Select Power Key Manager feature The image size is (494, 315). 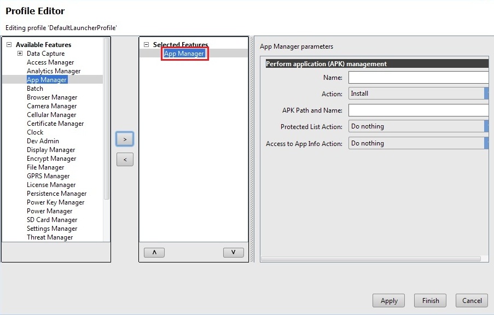(x=55, y=202)
